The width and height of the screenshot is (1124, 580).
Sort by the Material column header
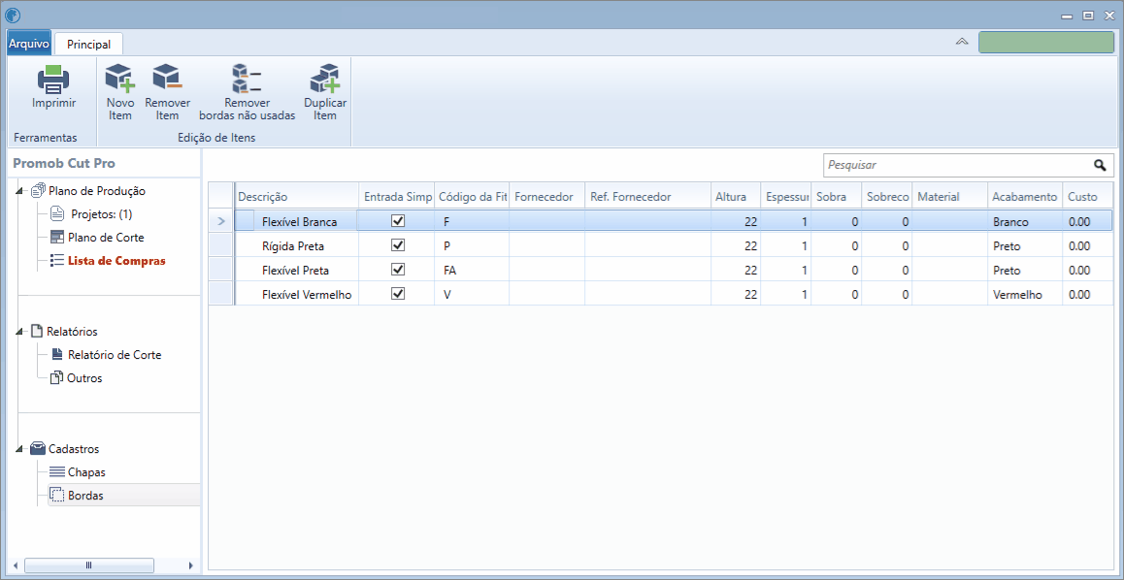(x=949, y=196)
